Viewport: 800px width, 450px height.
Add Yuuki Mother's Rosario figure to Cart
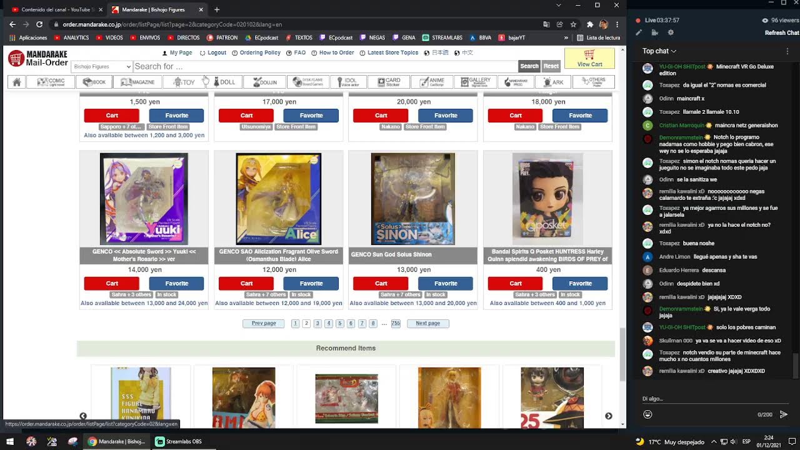(112, 283)
